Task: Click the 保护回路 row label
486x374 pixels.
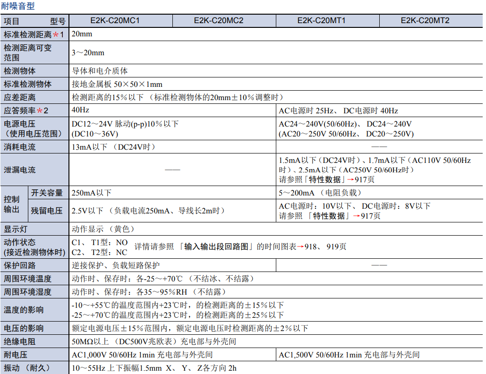Action: point(19,265)
